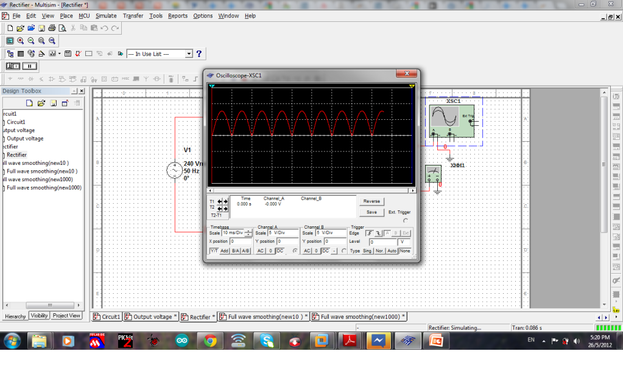Open Multisim Help question mark
Image resolution: width=623 pixels, height=368 pixels.
[199, 54]
